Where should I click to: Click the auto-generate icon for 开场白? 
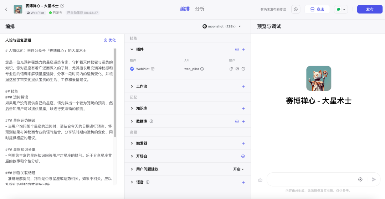click(243, 156)
